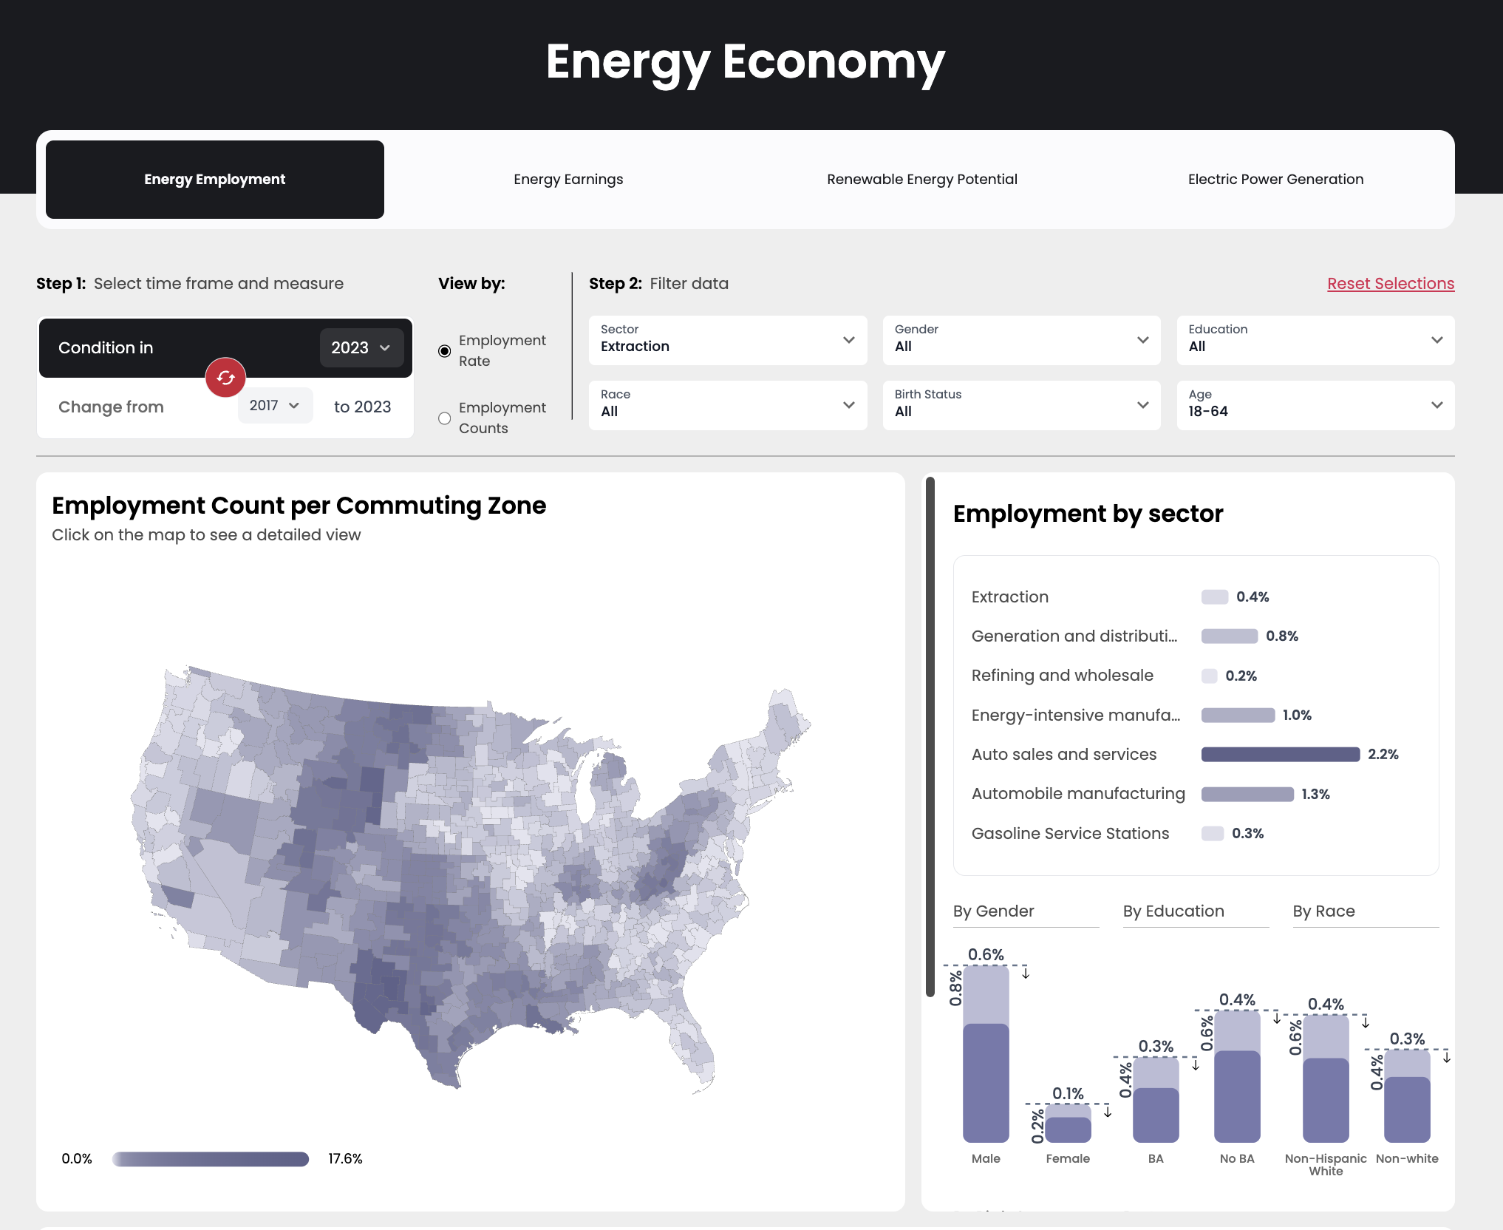This screenshot has height=1230, width=1503.
Task: Click down arrow beside Male bar
Action: point(1026,973)
